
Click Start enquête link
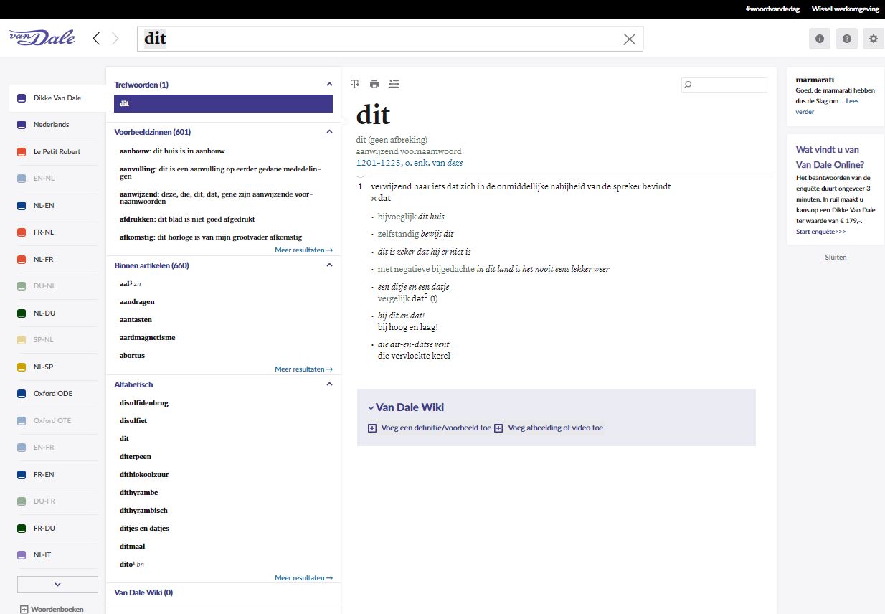pyautogui.click(x=820, y=232)
